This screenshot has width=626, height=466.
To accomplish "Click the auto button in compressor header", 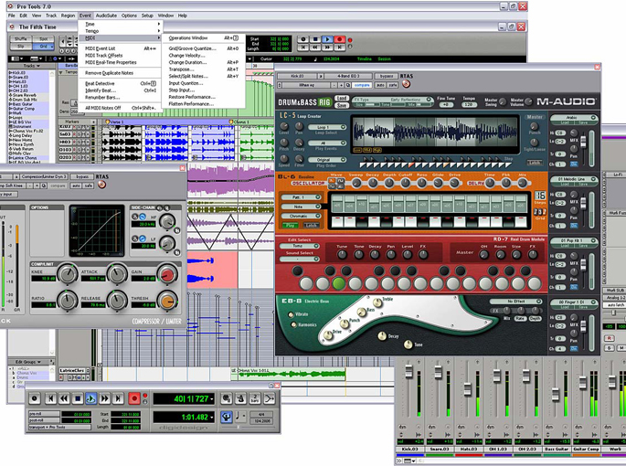I will pos(76,185).
